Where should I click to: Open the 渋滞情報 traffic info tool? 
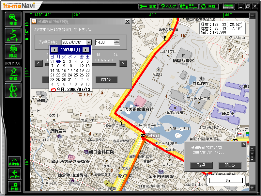coord(14,161)
